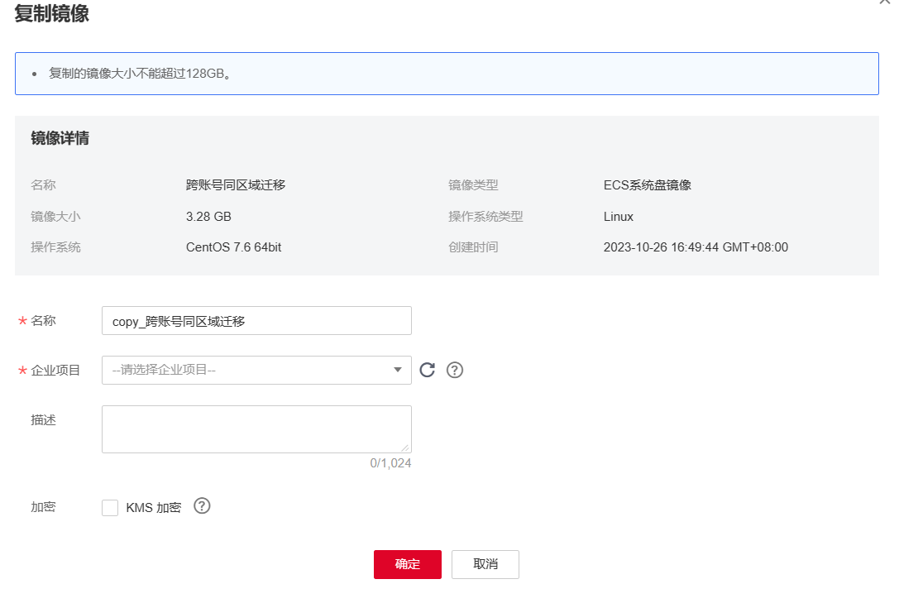
Task: Enable the KMS 加密 checkbox
Action: coord(110,508)
